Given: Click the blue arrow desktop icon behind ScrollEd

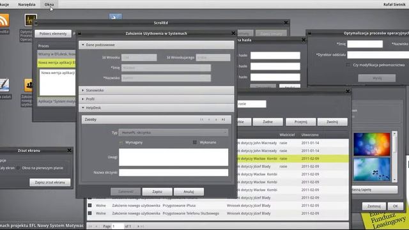Looking at the screenshot, I should pyautogui.click(x=115, y=17).
